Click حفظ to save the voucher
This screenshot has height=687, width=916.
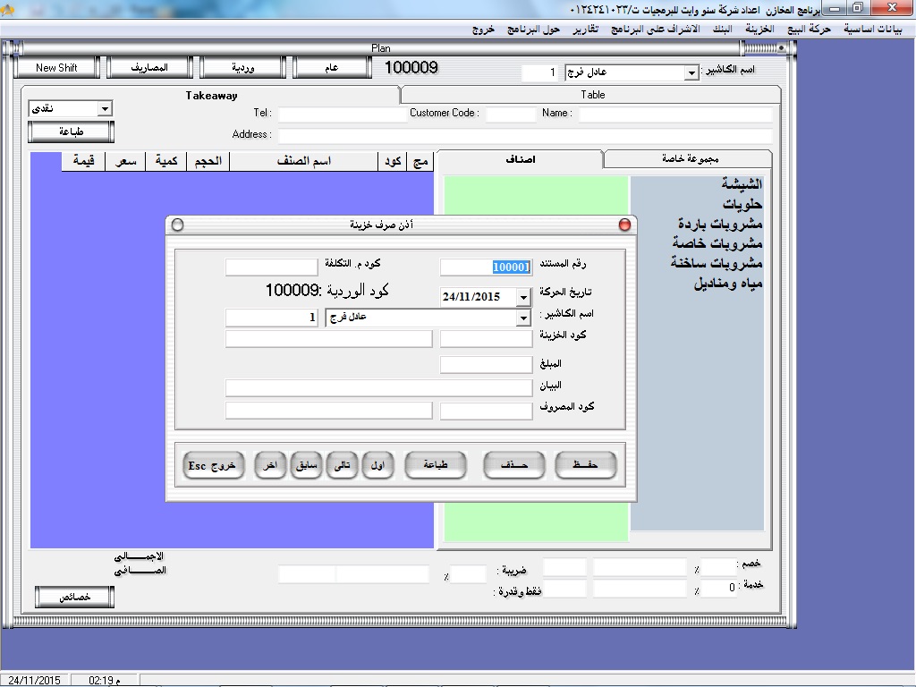click(x=585, y=465)
